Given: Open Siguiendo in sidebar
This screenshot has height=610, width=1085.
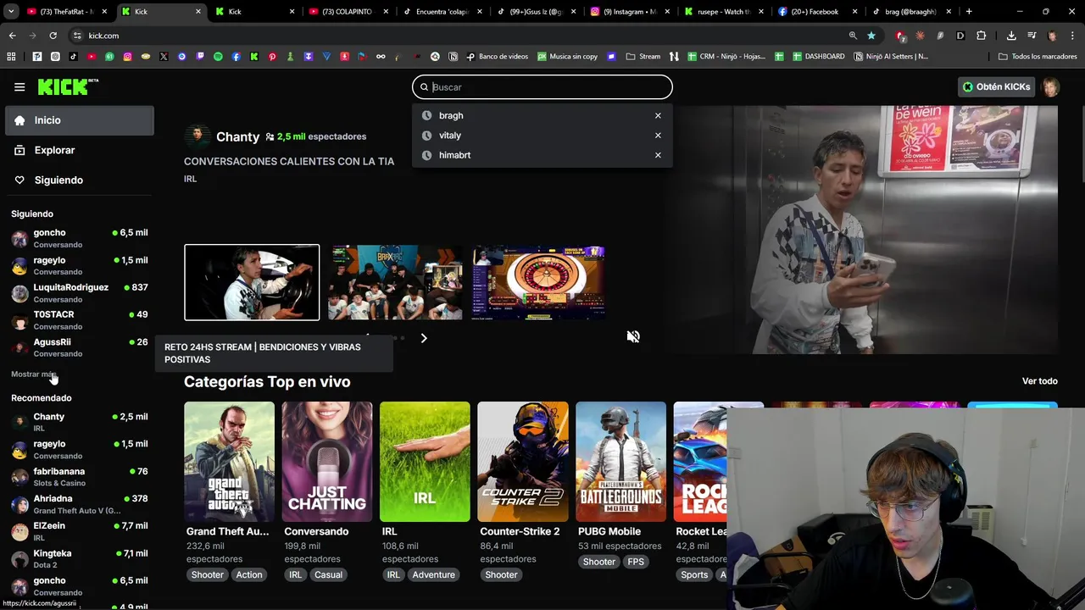Looking at the screenshot, I should (x=80, y=180).
